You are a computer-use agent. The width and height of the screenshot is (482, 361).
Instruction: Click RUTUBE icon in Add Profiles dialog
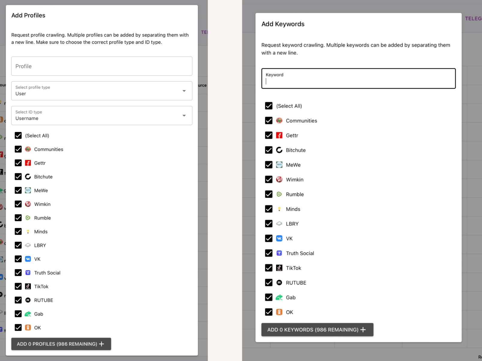pos(28,300)
